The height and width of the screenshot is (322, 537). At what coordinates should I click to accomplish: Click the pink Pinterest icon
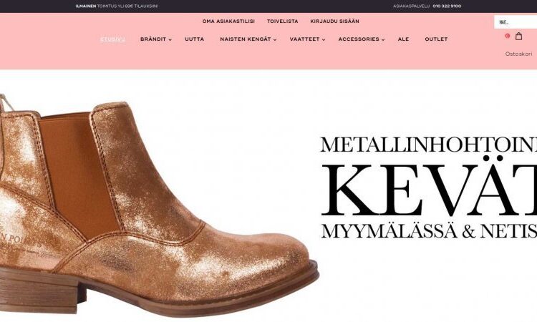tap(507, 36)
